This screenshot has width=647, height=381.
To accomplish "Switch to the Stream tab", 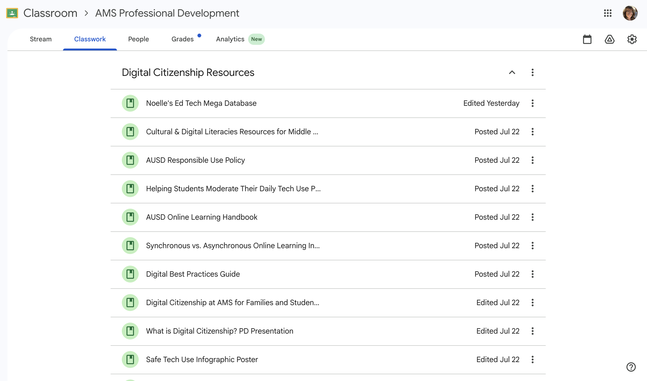I will click(41, 39).
